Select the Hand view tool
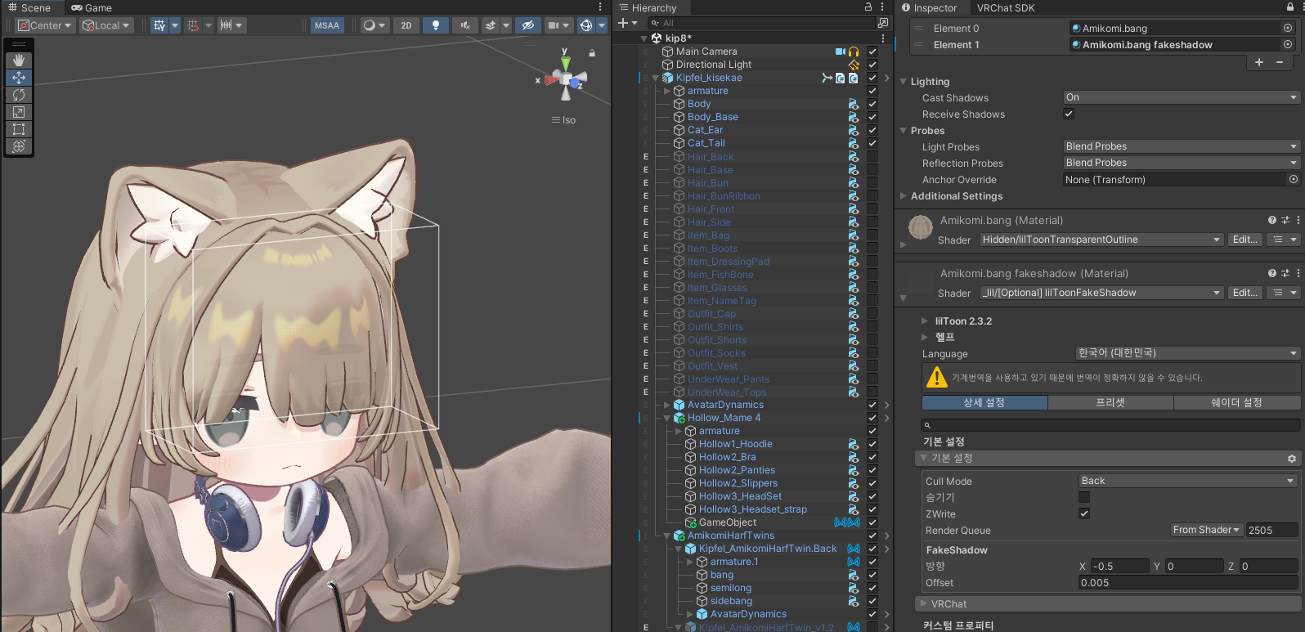The image size is (1305, 632). pos(19,61)
